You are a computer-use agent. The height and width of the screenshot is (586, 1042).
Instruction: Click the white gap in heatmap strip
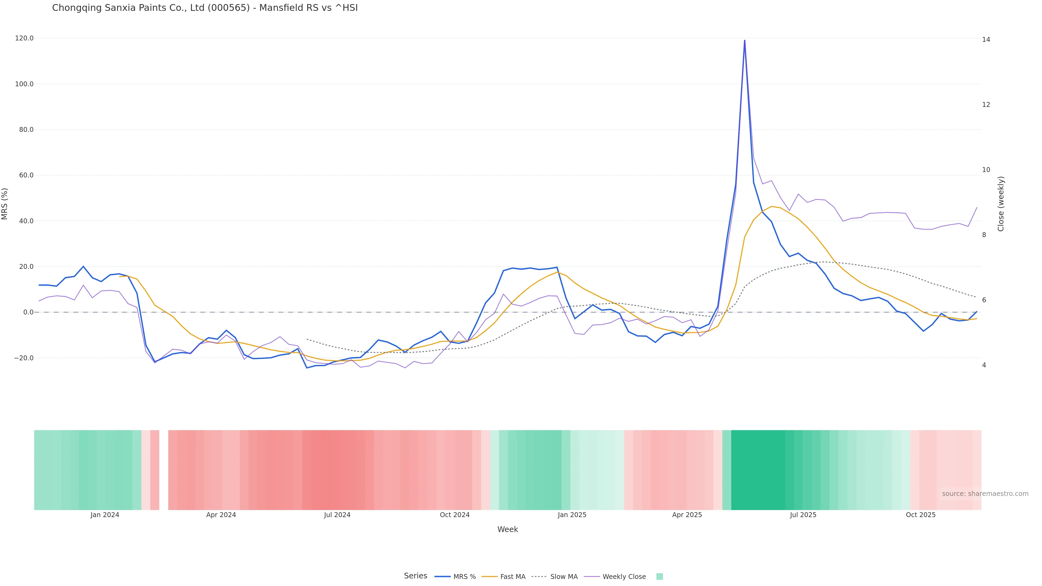point(163,470)
